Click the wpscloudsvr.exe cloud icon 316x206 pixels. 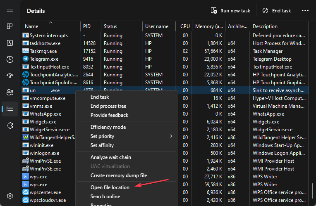(x=25, y=200)
